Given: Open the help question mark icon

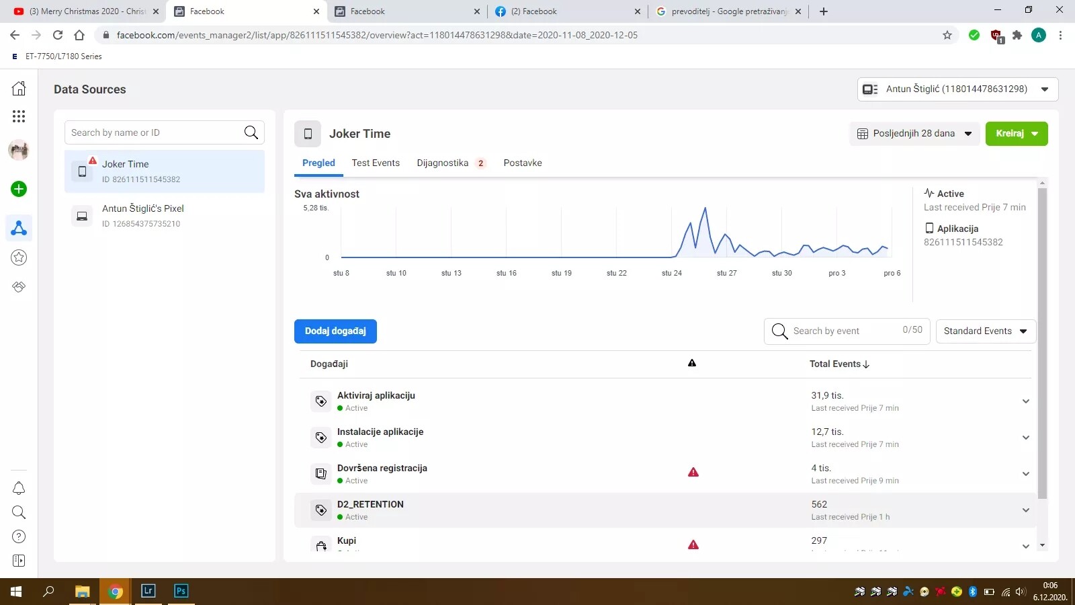Looking at the screenshot, I should click(x=19, y=536).
